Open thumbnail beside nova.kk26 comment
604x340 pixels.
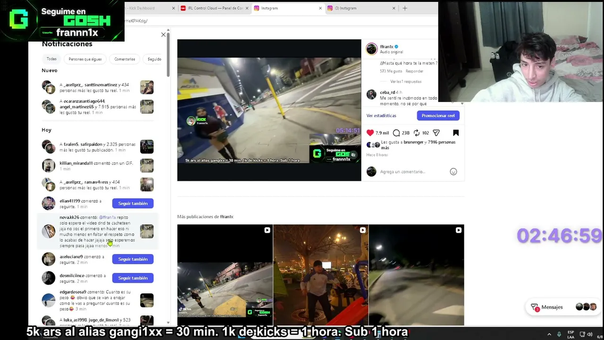(147, 231)
